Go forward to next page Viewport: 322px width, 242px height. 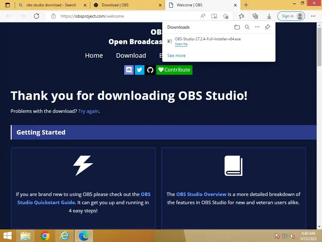pyautogui.click(x=23, y=16)
